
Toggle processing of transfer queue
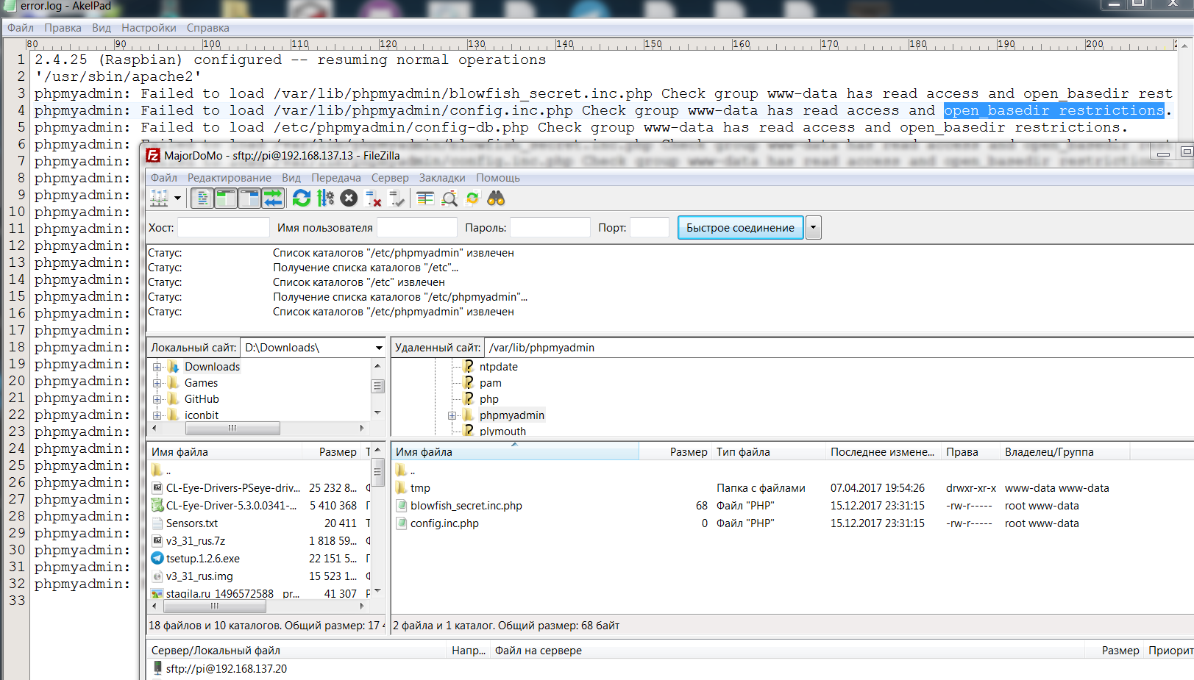coord(325,198)
